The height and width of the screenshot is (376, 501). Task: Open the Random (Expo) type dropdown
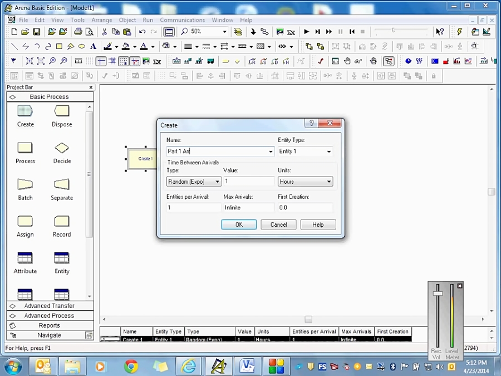217,181
